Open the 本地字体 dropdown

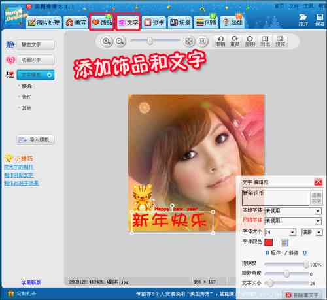293,211
